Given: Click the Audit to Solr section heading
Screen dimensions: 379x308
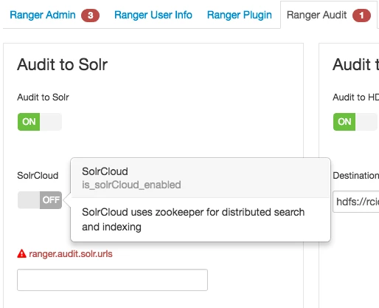Looking at the screenshot, I should tap(63, 64).
